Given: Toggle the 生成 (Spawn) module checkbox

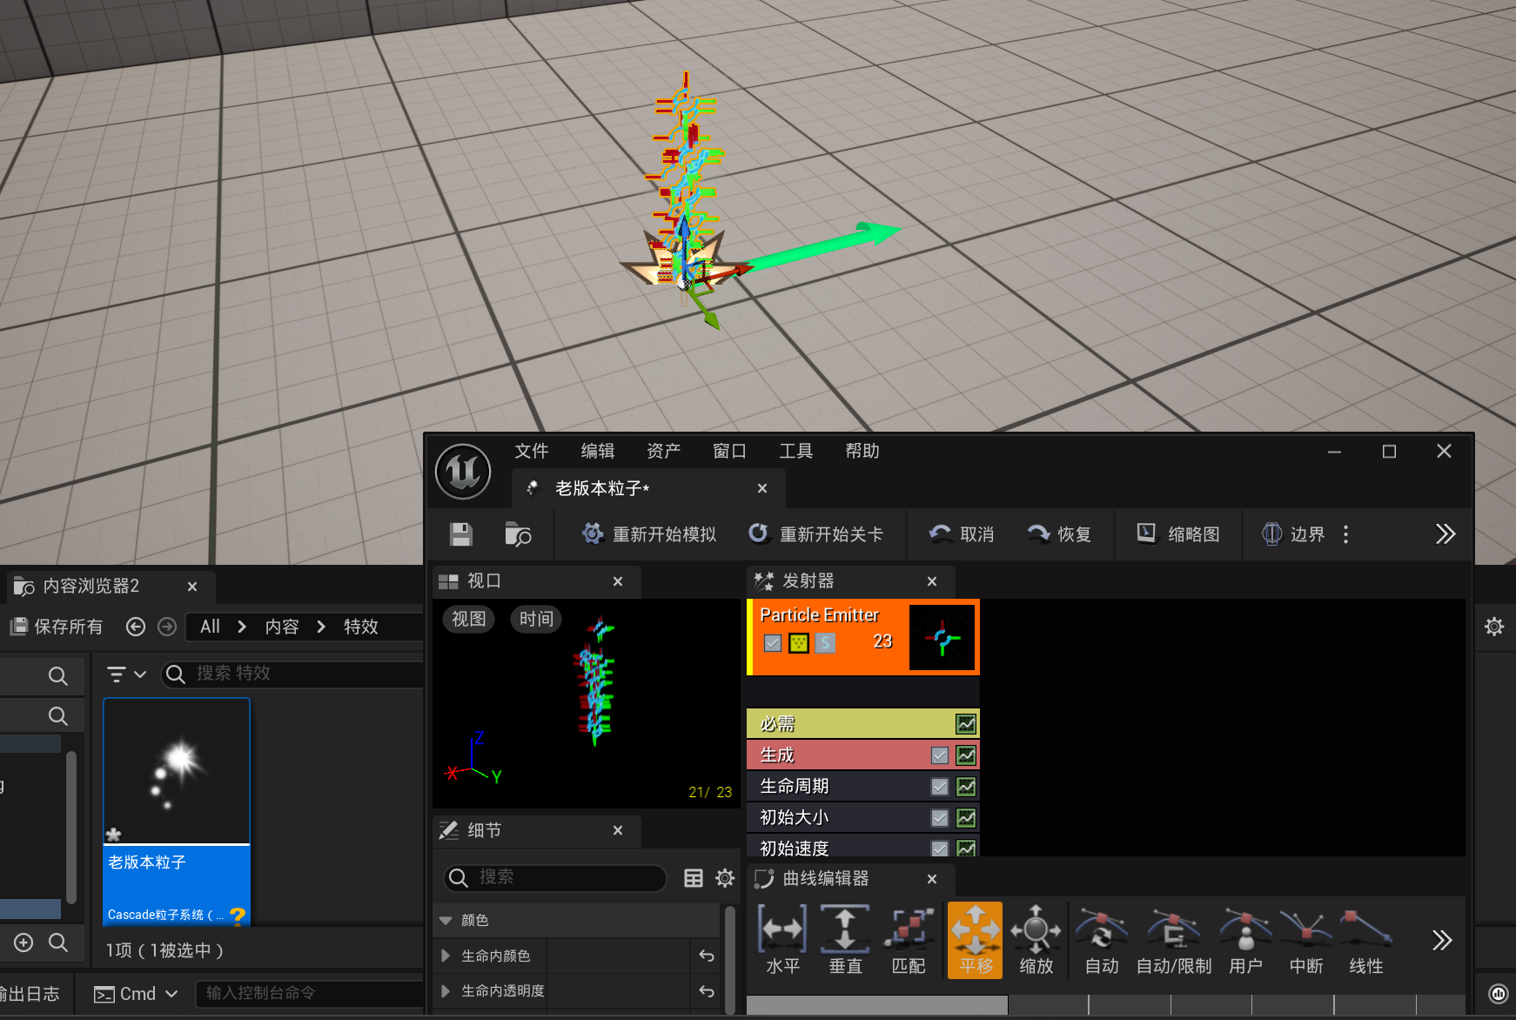Looking at the screenshot, I should [939, 755].
